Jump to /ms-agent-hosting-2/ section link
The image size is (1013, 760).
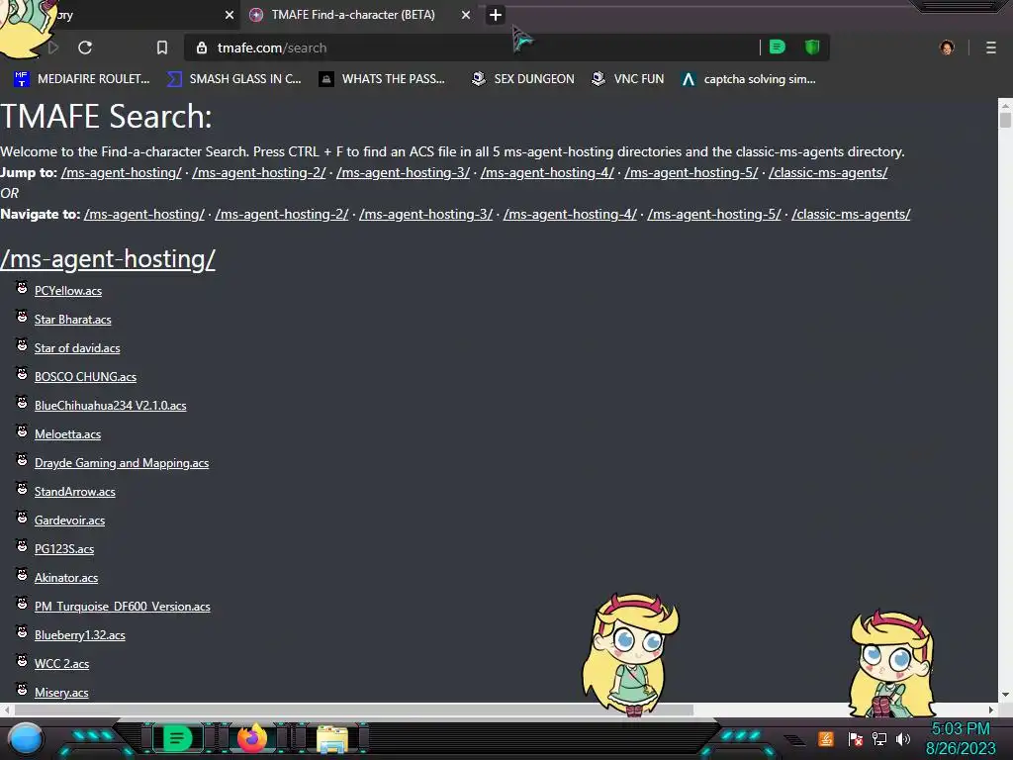(x=259, y=172)
